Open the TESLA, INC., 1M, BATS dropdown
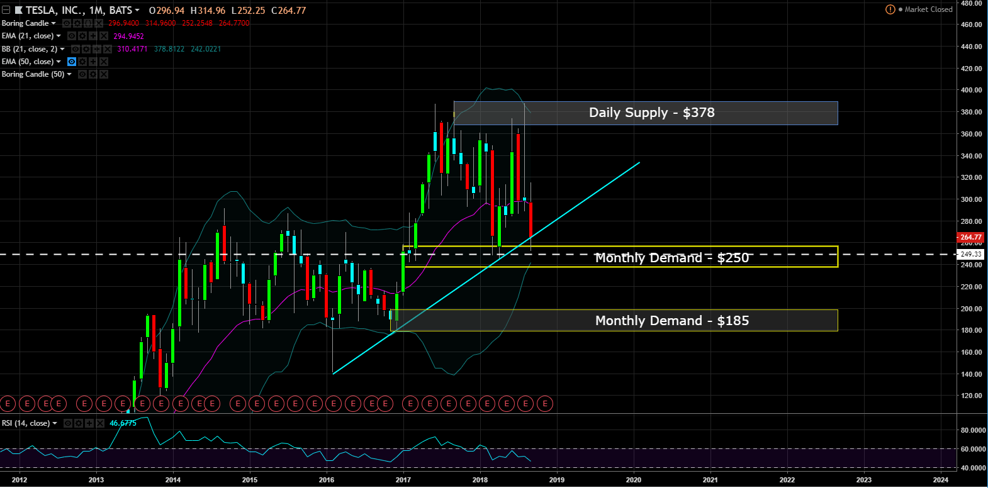 click(137, 10)
